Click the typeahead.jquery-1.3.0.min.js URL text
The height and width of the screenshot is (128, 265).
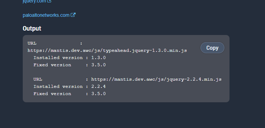(107, 50)
